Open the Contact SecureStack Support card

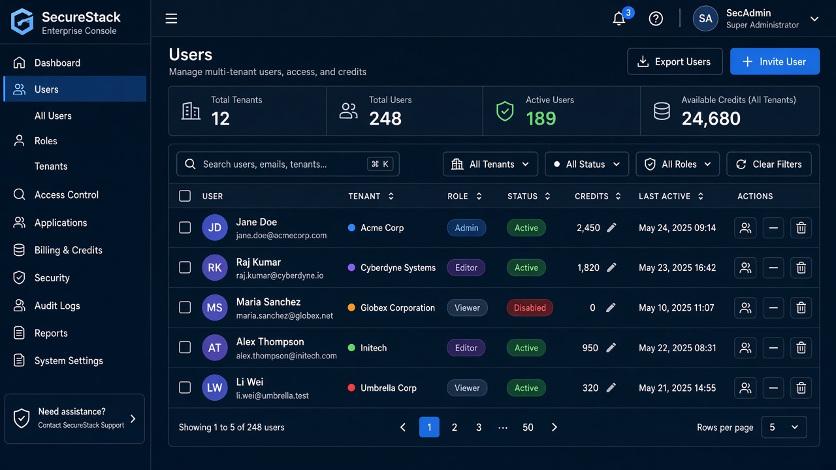click(x=74, y=419)
